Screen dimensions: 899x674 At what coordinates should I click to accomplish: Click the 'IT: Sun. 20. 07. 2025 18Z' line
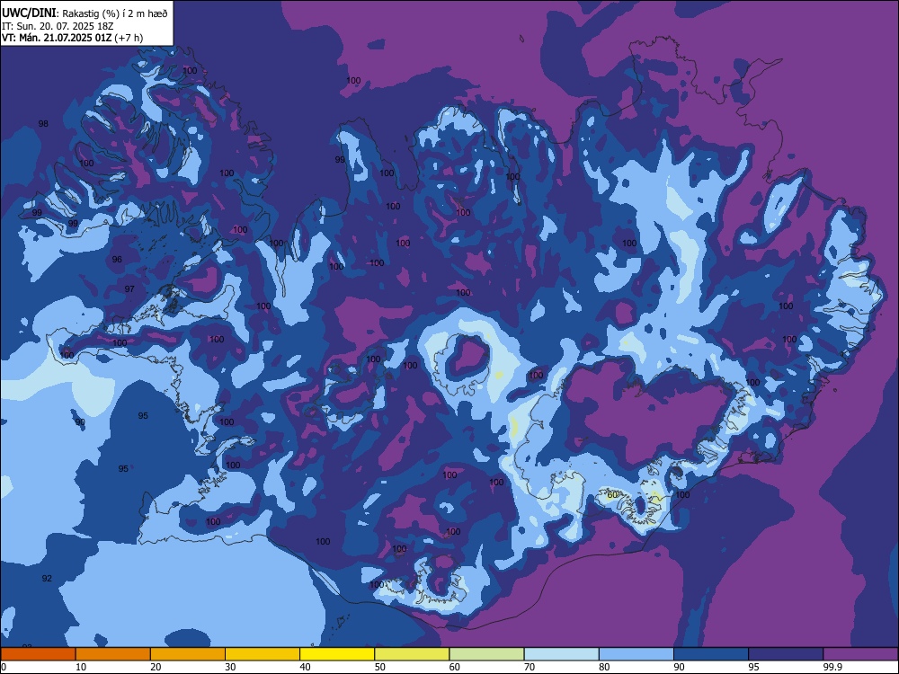(58, 26)
